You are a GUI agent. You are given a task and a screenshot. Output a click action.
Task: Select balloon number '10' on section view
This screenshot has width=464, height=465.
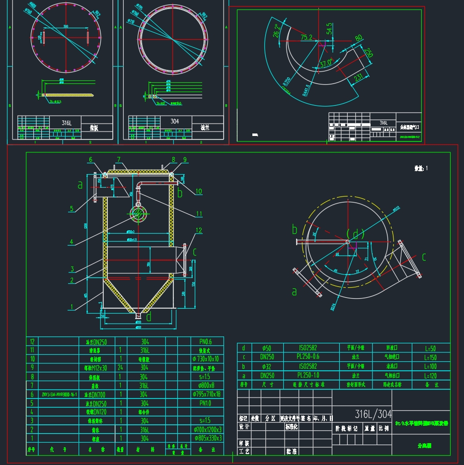click(x=199, y=191)
